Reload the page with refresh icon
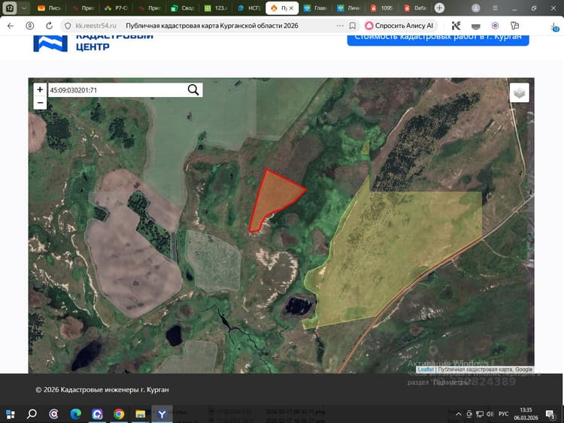Screen dimensions: 564x423 (x=50, y=26)
